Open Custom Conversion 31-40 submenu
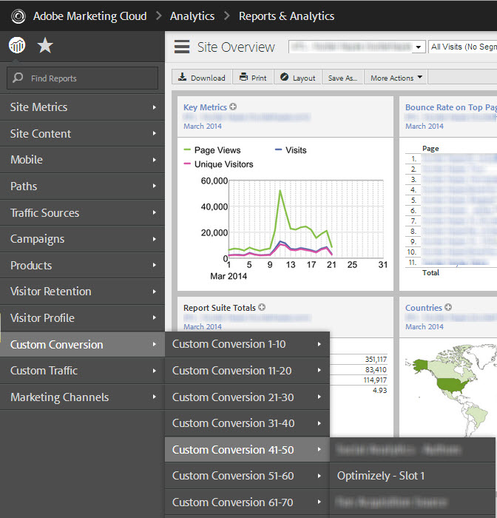The width and height of the screenshot is (497, 518). coord(247,423)
